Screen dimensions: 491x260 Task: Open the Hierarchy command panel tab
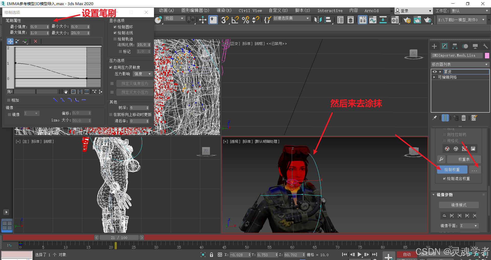coord(455,46)
